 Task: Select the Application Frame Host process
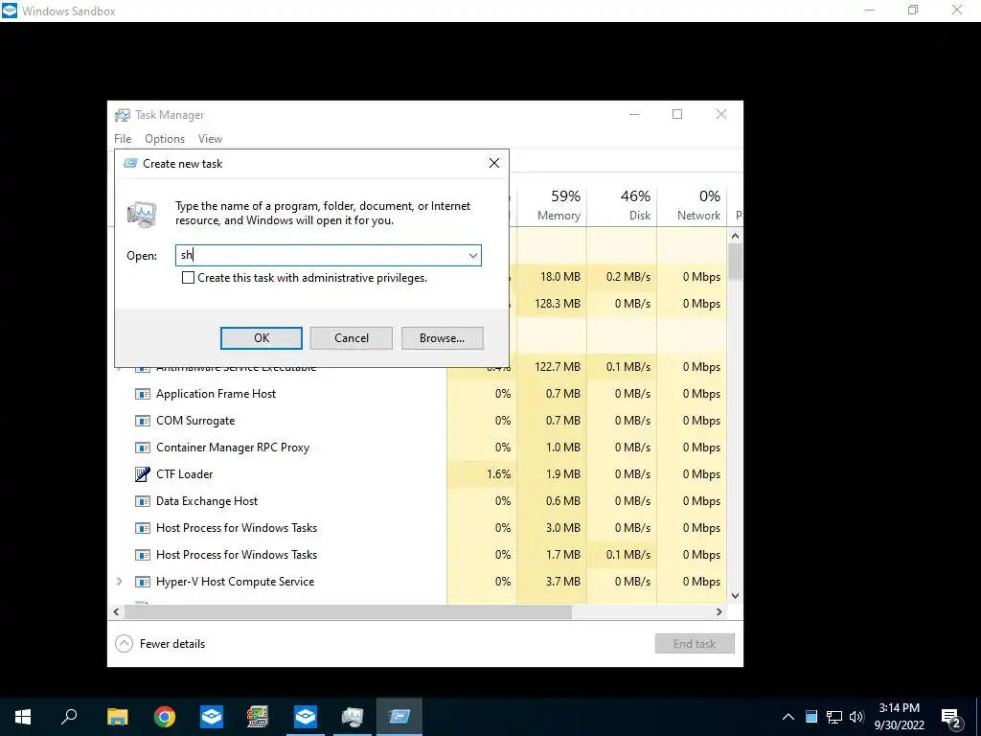point(216,394)
